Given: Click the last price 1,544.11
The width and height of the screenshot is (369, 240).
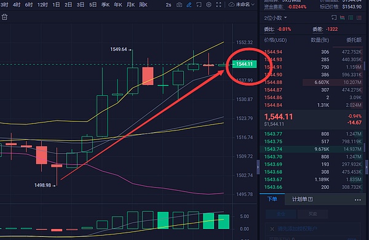Looking at the screenshot, I should [x=279, y=116].
